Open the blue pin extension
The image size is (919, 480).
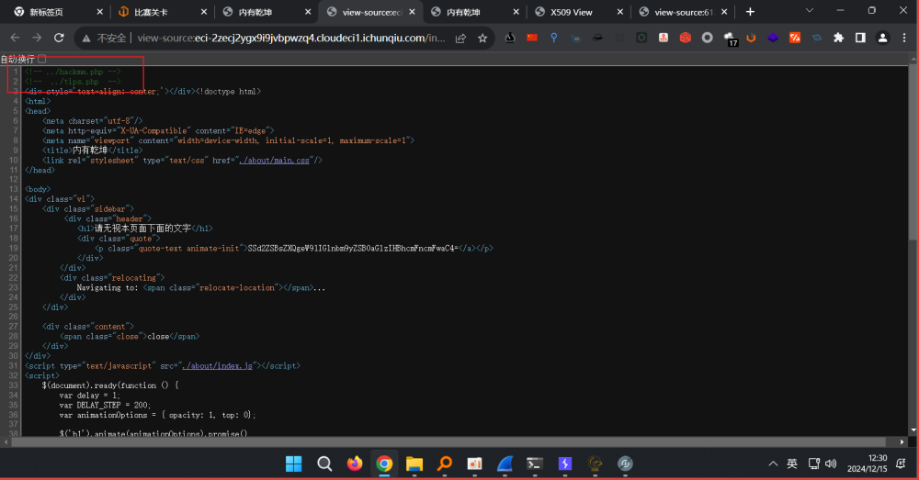[554, 38]
